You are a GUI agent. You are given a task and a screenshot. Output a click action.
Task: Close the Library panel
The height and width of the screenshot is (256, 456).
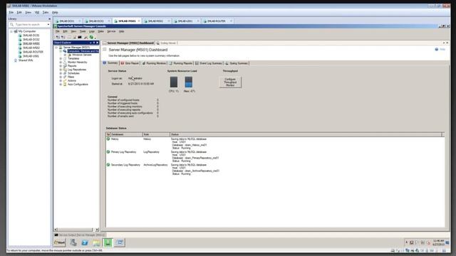tap(49, 19)
